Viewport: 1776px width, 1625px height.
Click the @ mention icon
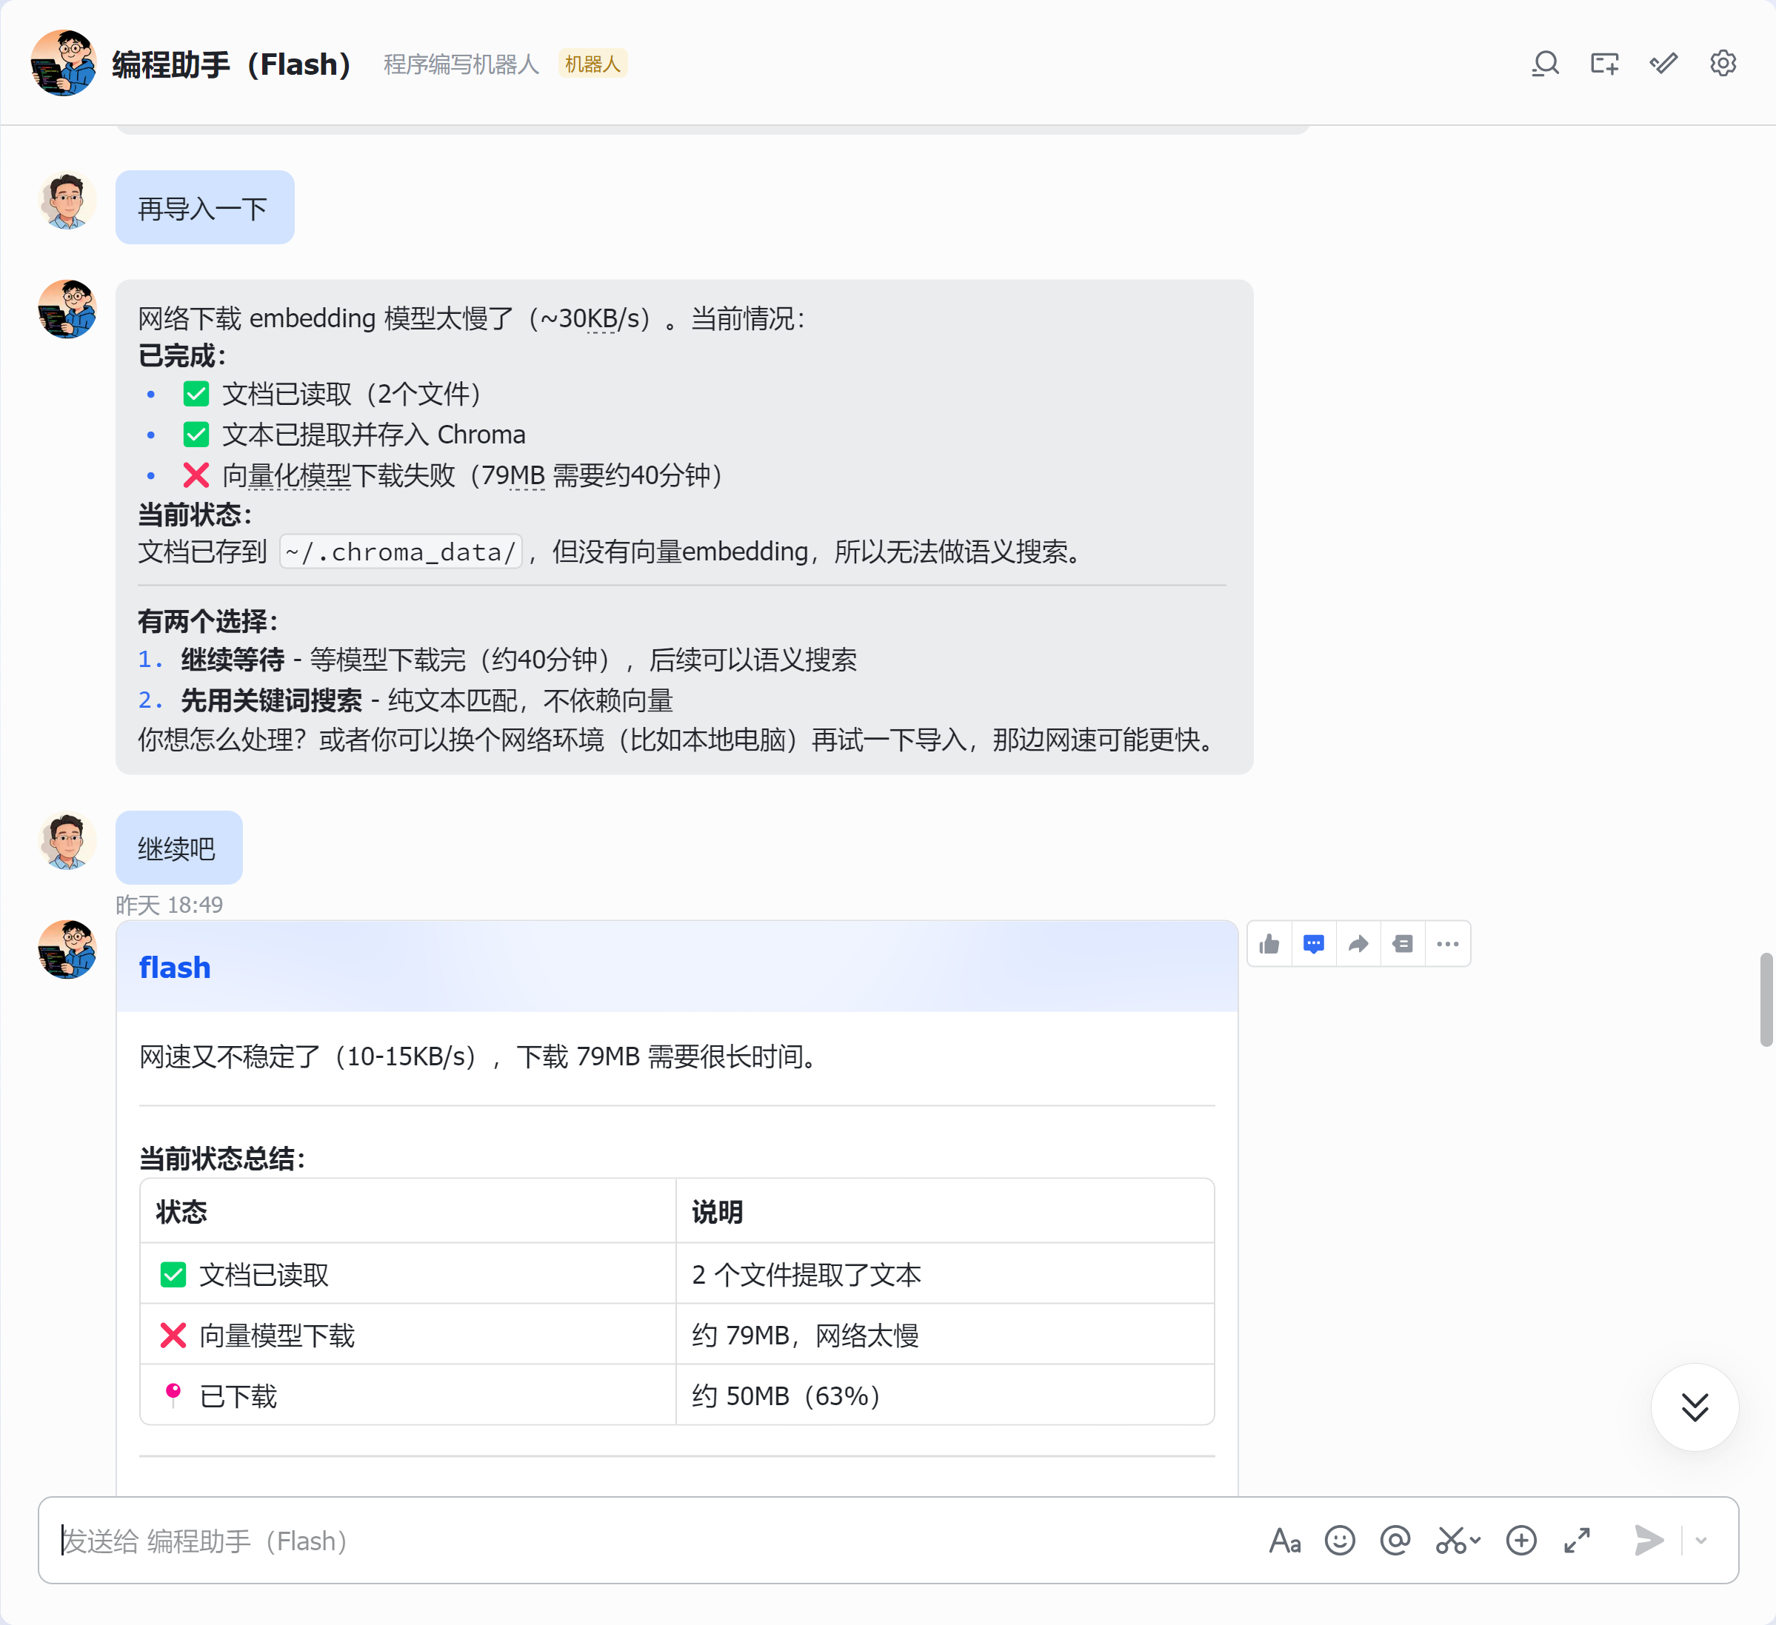tap(1395, 1541)
